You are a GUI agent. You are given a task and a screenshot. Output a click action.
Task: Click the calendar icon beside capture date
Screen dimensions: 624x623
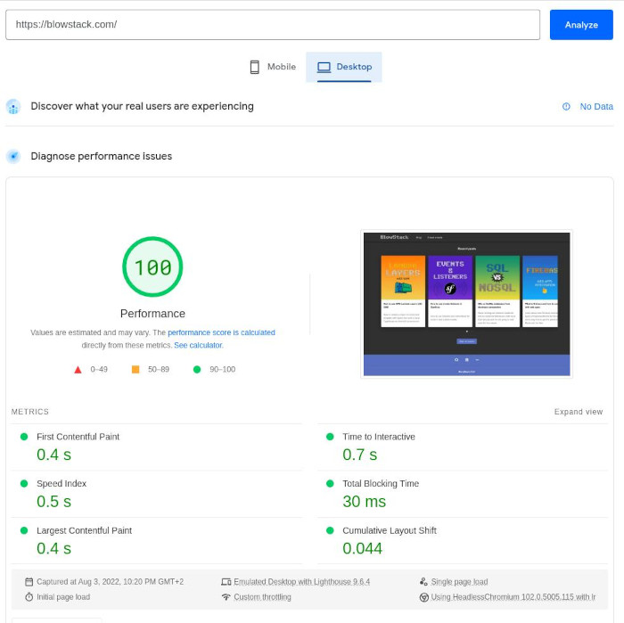[x=29, y=582]
